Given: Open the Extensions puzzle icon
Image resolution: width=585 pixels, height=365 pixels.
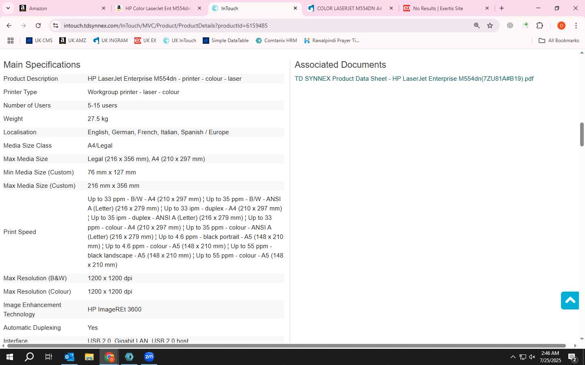Looking at the screenshot, I should (x=540, y=26).
